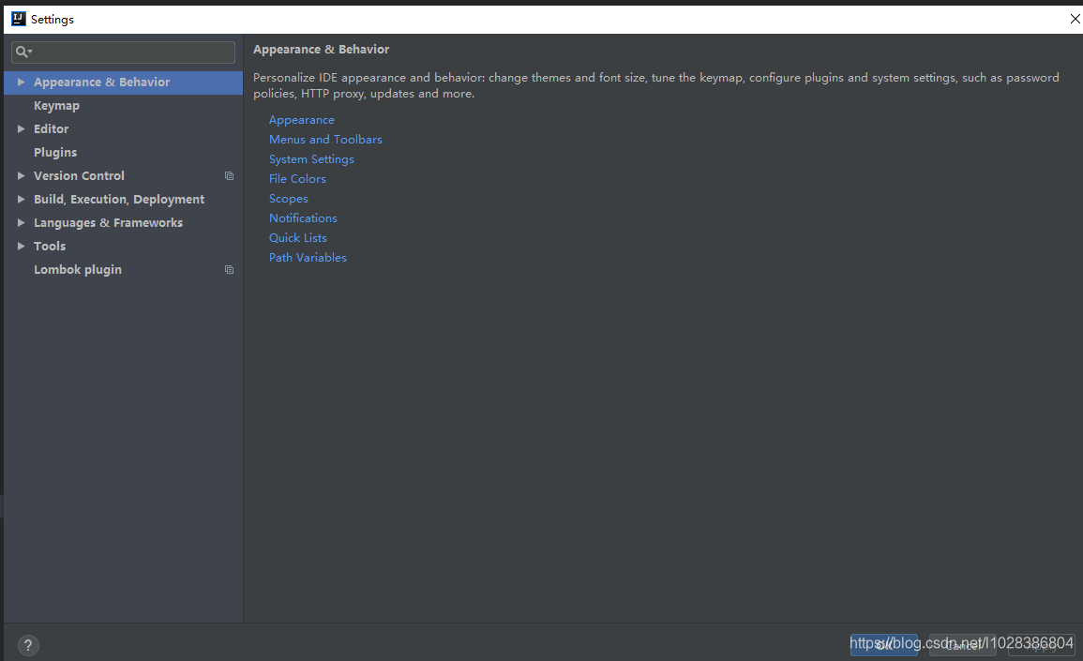Open the Quick Lists link
The width and height of the screenshot is (1083, 661).
(x=297, y=237)
